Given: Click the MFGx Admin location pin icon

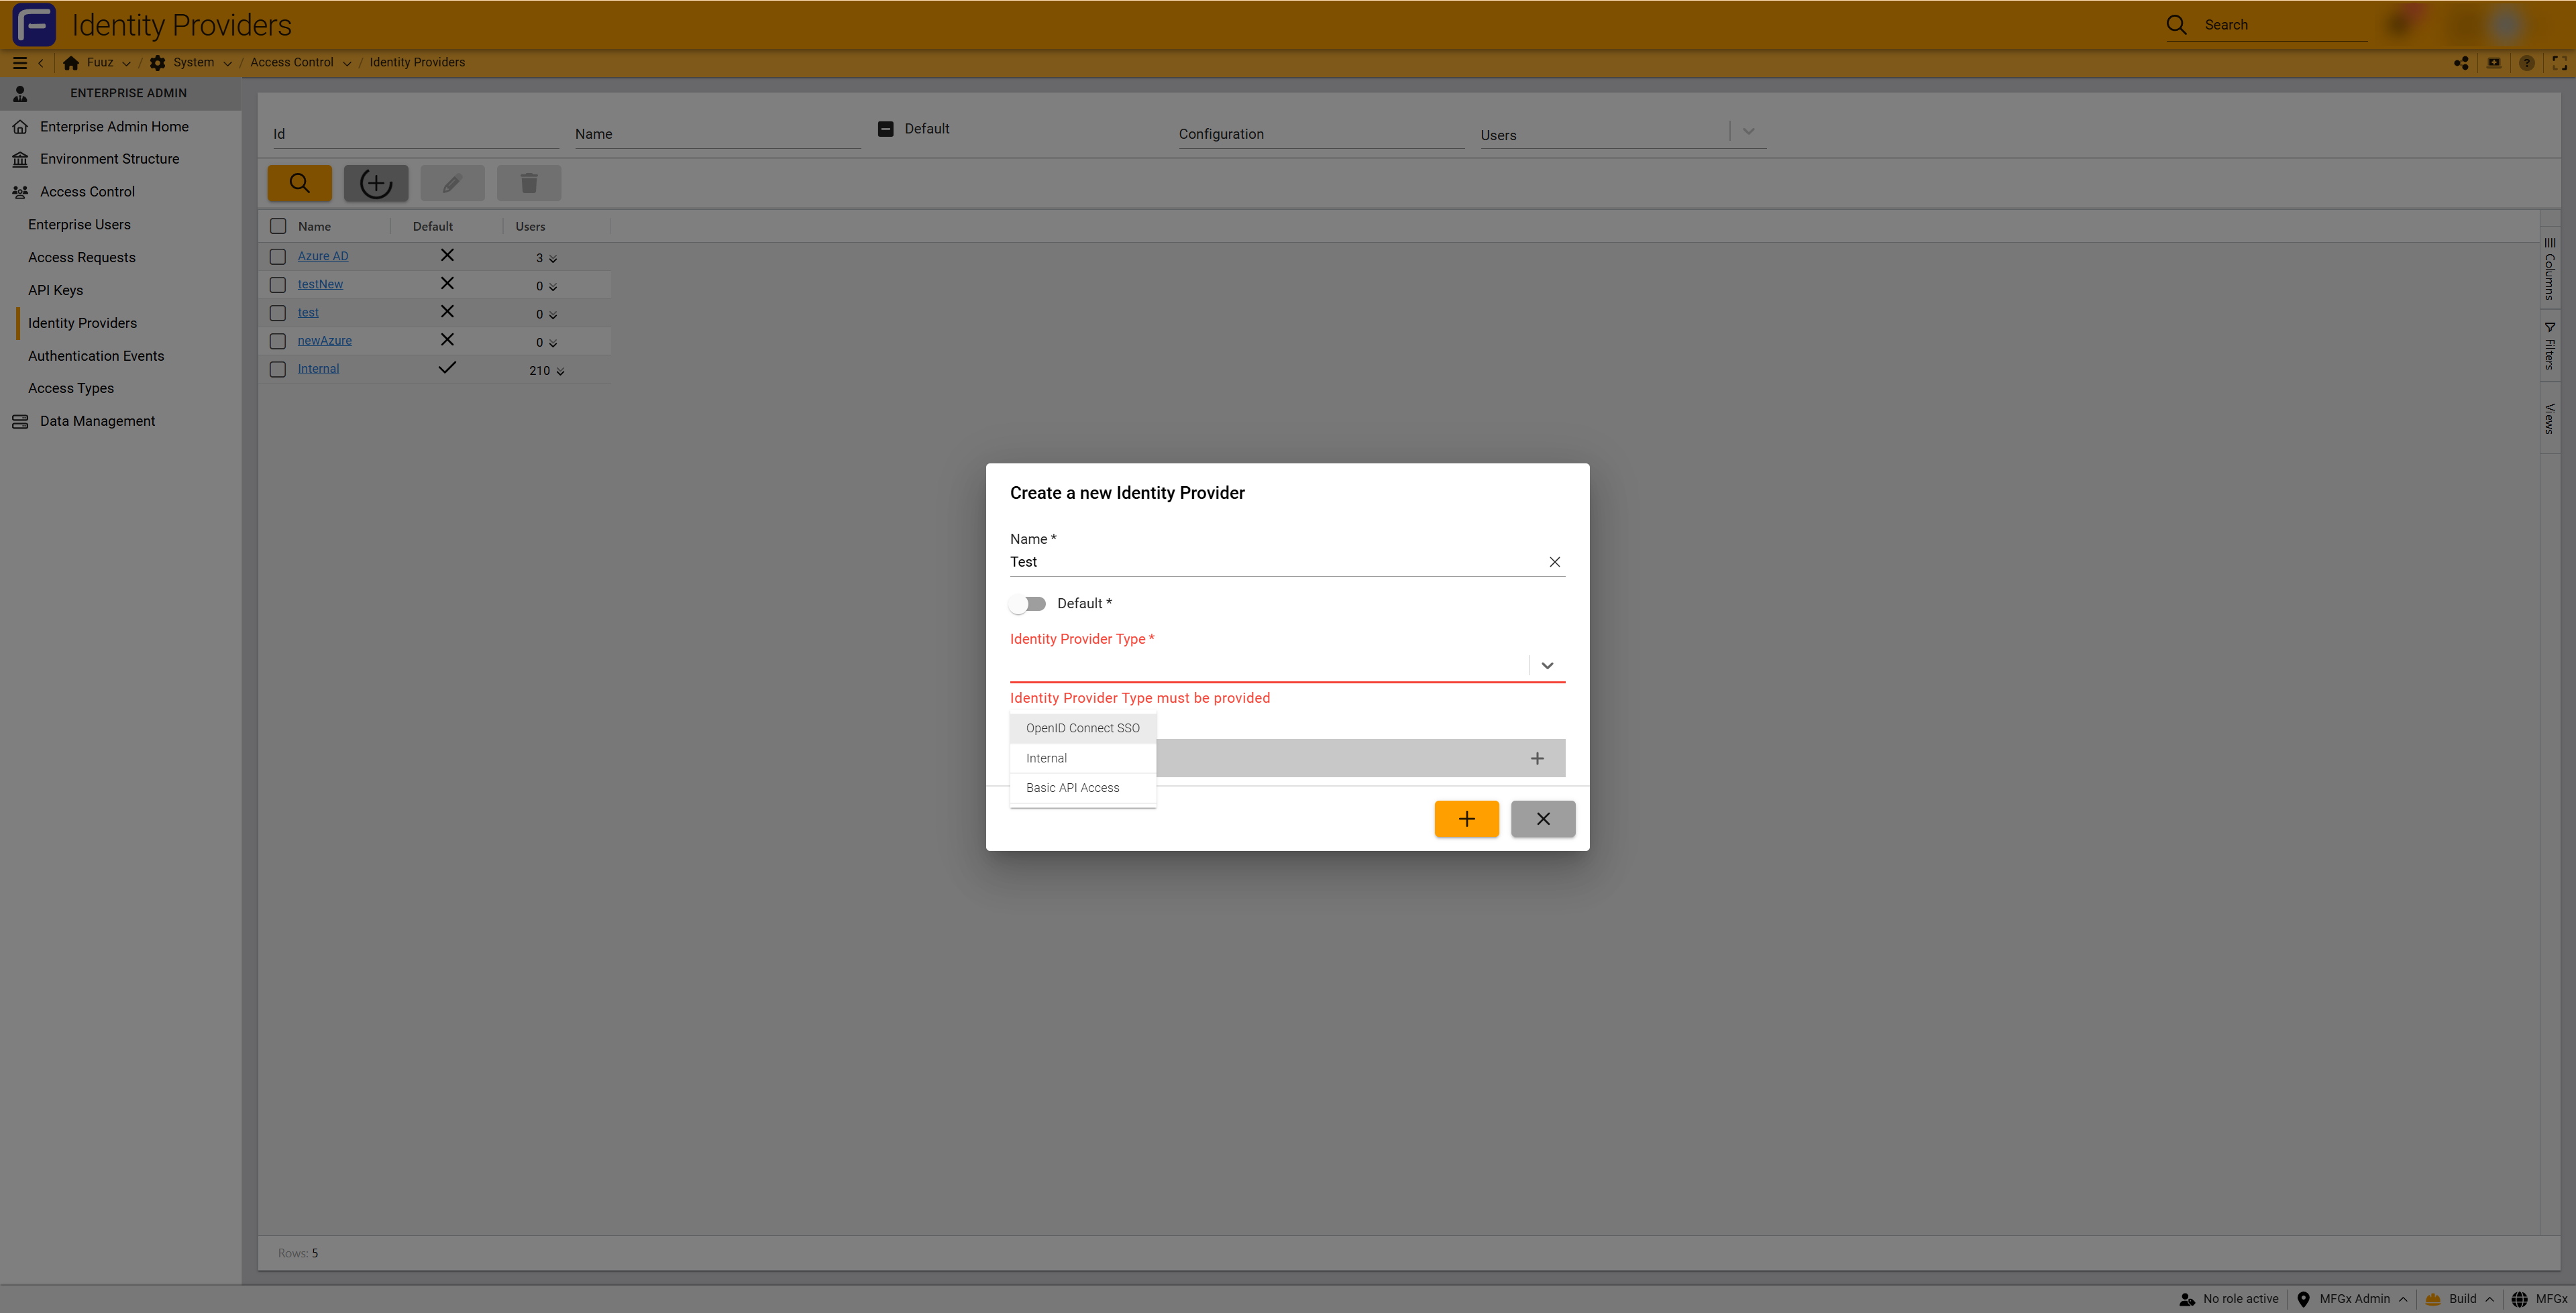Looking at the screenshot, I should point(2303,1299).
